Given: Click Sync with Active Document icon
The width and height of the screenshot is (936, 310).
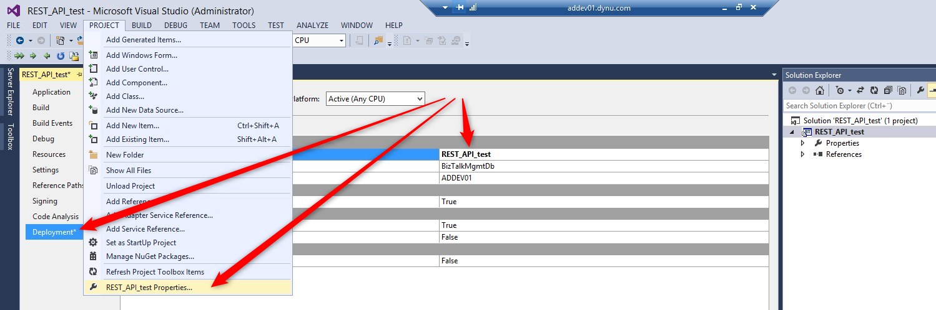Looking at the screenshot, I should click(860, 91).
